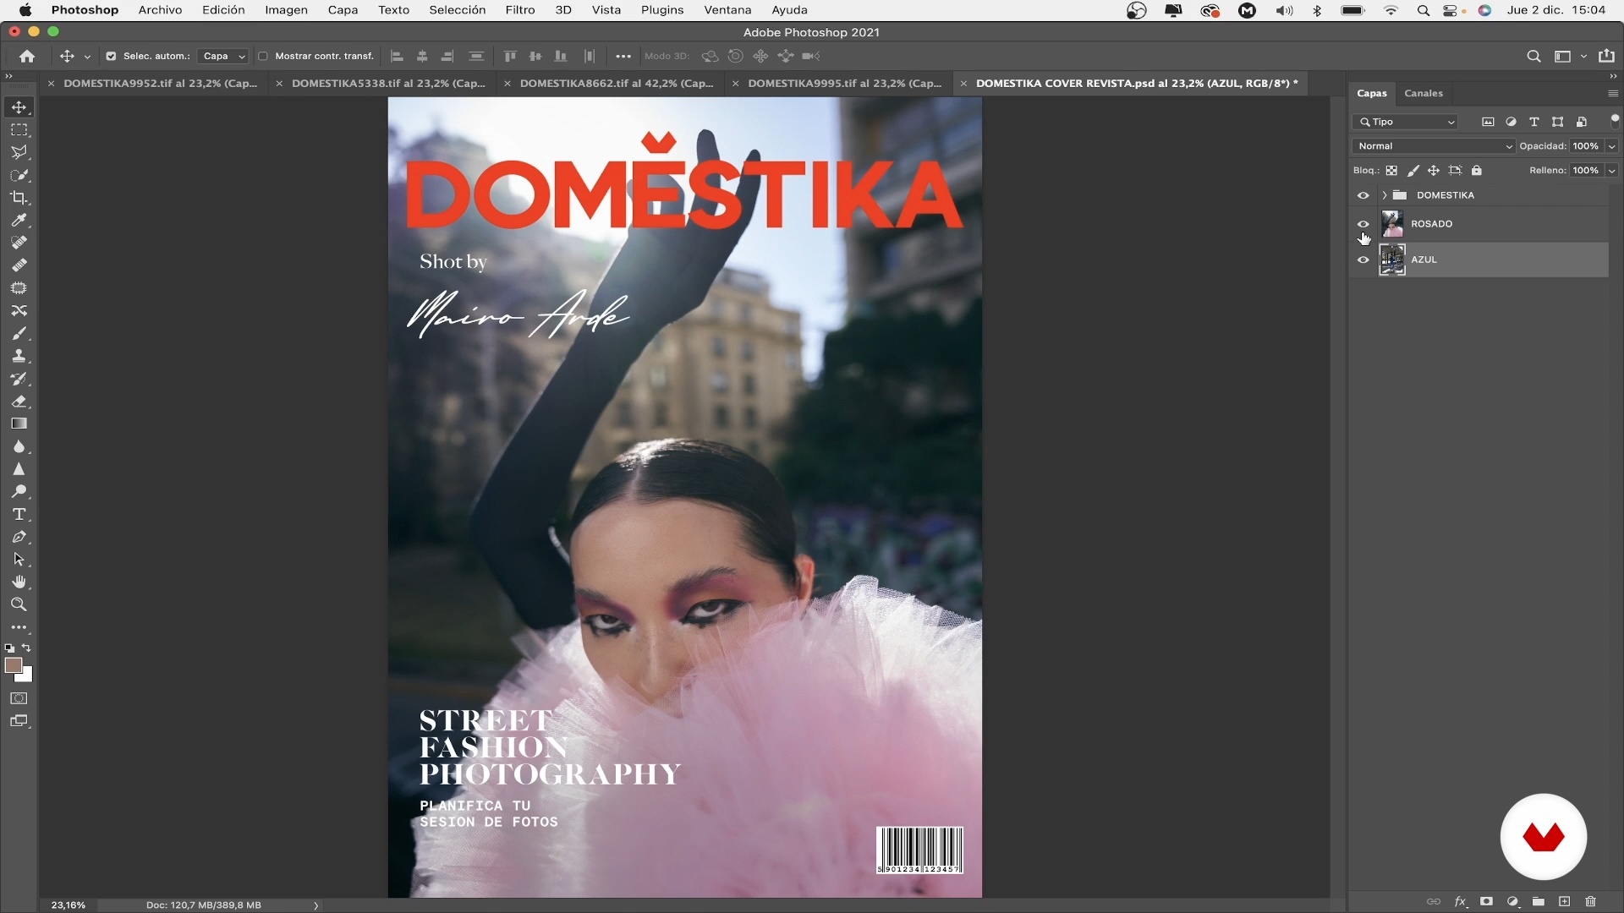The width and height of the screenshot is (1624, 913).
Task: Open the Filtro menu
Action: (520, 10)
